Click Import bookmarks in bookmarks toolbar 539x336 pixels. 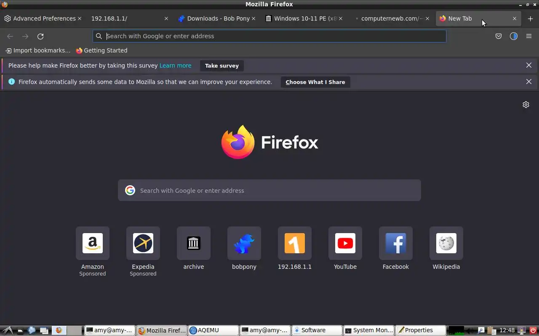pos(38,50)
